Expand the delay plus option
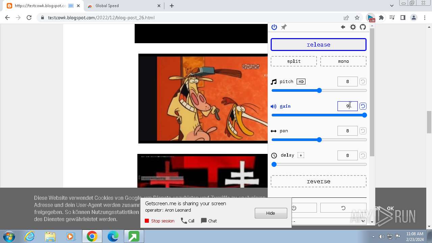The height and width of the screenshot is (243, 432). coord(301,155)
